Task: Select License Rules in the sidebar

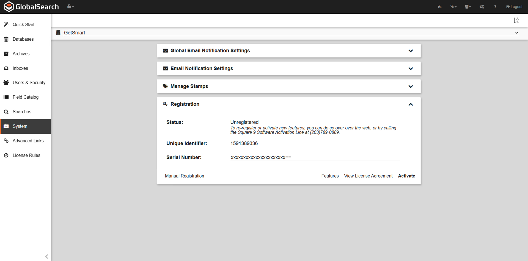Action: pyautogui.click(x=26, y=155)
